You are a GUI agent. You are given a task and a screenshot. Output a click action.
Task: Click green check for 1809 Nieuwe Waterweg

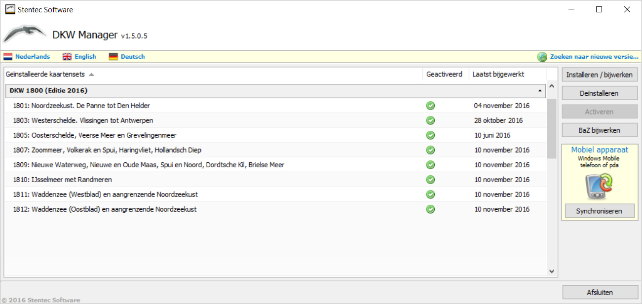430,165
